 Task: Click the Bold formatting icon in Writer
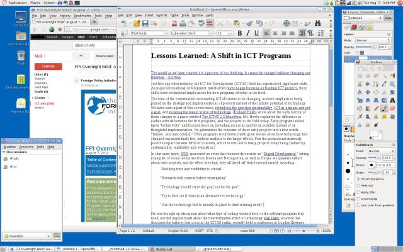239,33
